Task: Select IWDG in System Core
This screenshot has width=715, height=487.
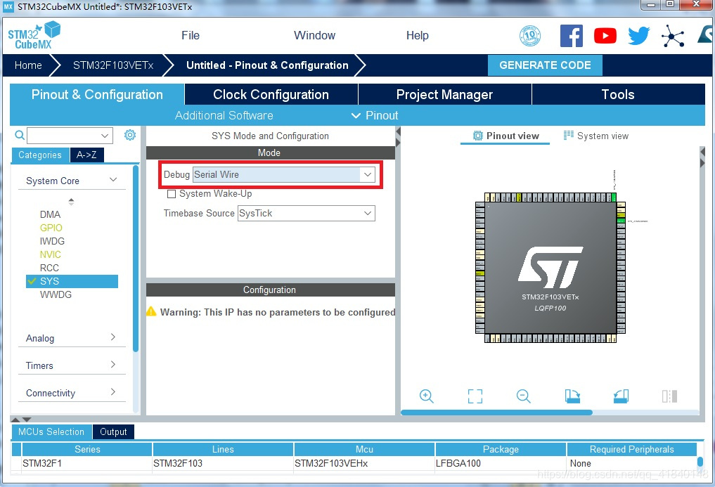Action: tap(52, 241)
